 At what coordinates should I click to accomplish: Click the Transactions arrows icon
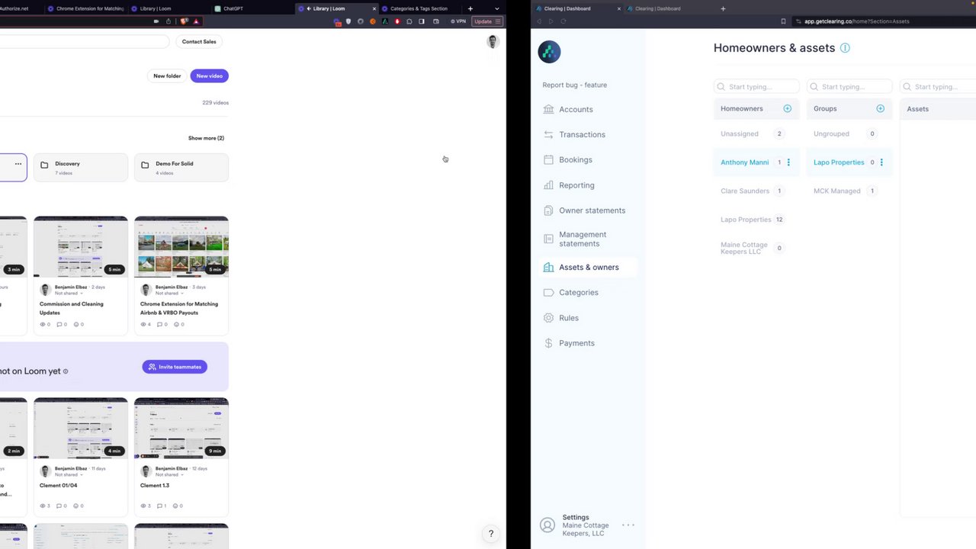[x=548, y=134]
